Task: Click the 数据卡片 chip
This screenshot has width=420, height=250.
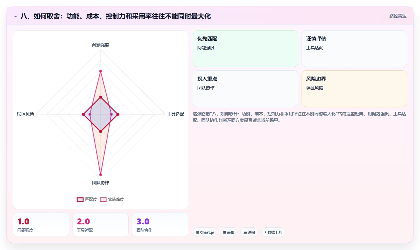Action: tap(273, 232)
